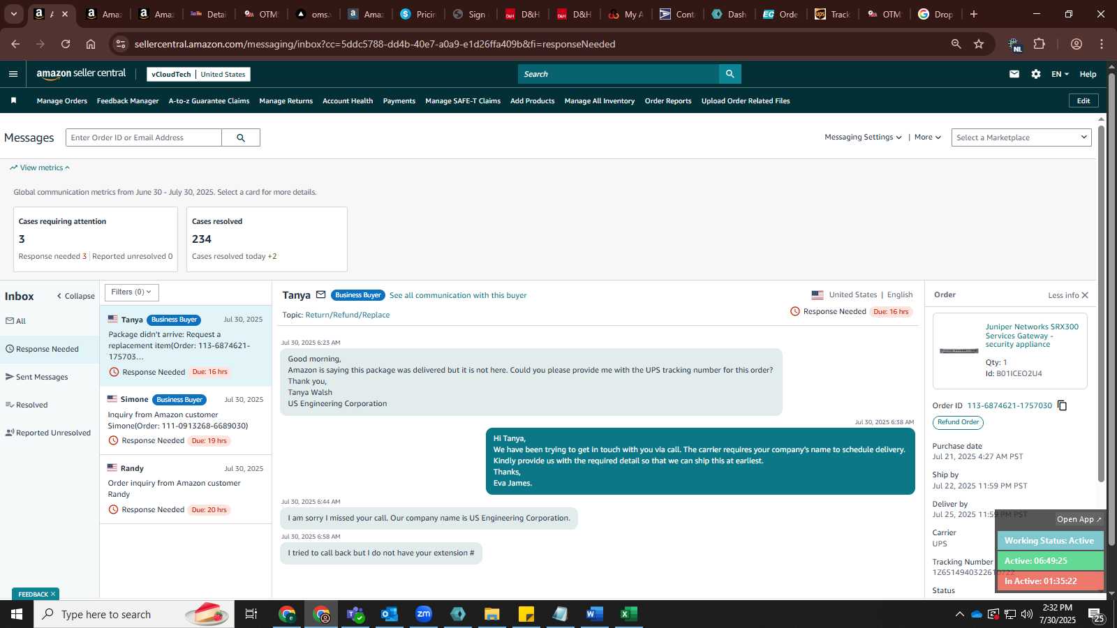Image resolution: width=1117 pixels, height=628 pixels.
Task: Open the Help link in header
Action: pyautogui.click(x=1088, y=74)
